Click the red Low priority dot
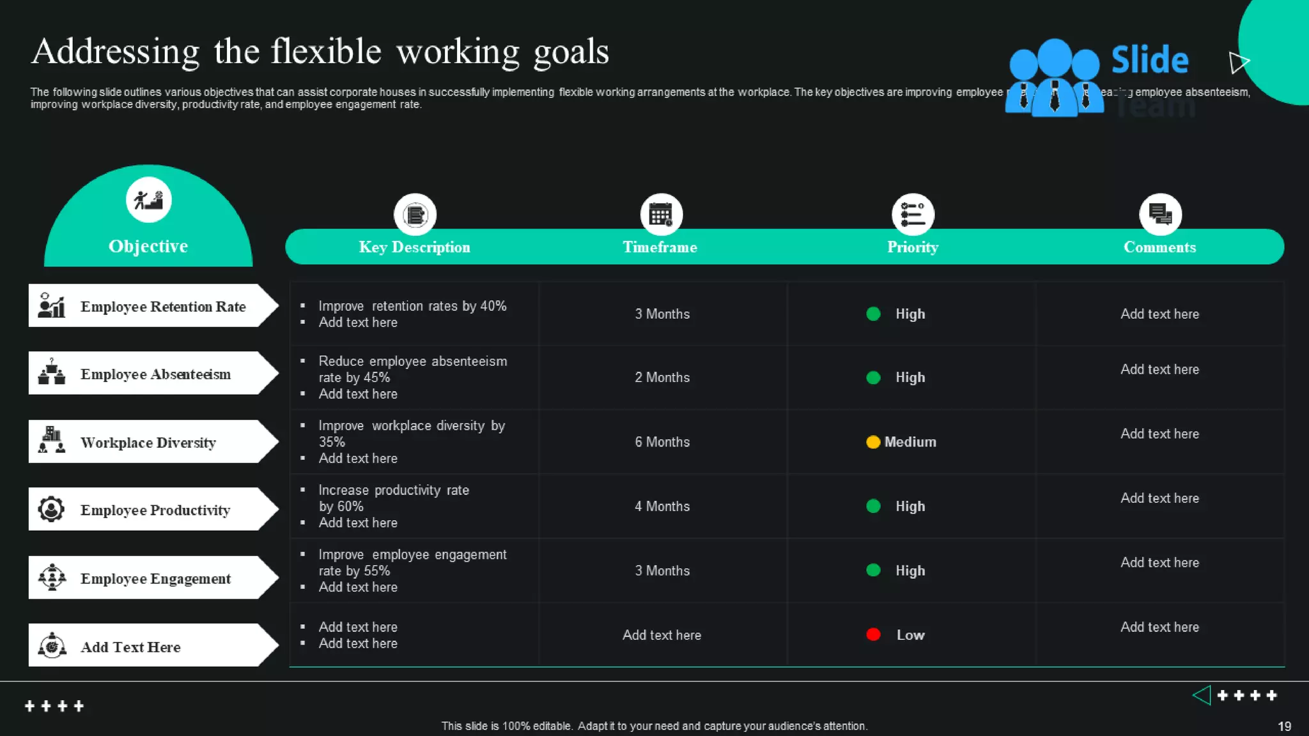1309x736 pixels. (873, 634)
